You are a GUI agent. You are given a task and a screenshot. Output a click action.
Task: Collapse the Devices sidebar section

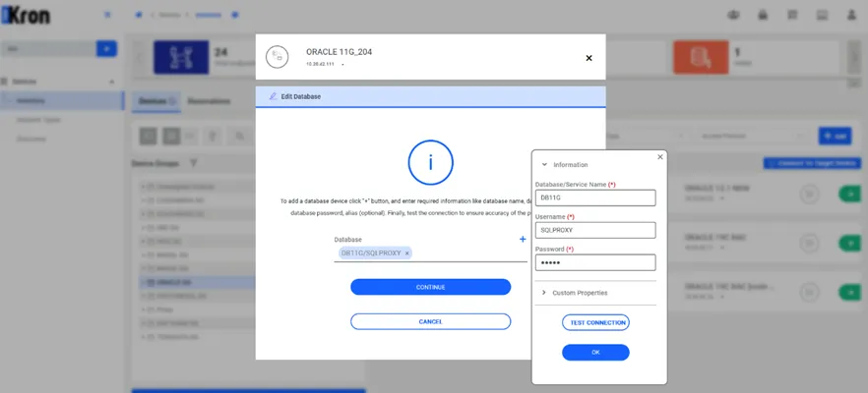pos(112,82)
